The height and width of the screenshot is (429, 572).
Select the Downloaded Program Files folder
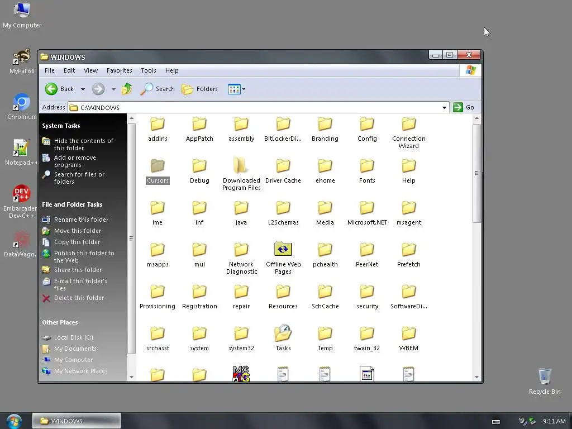[x=241, y=174]
